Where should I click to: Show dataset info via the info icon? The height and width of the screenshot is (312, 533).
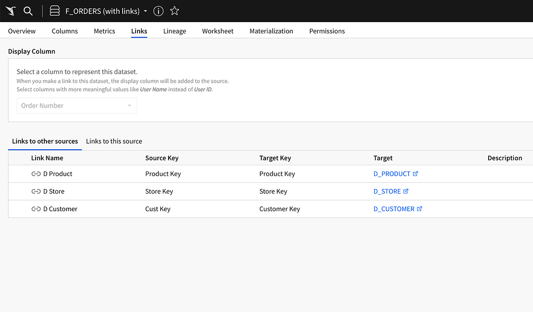pos(159,11)
